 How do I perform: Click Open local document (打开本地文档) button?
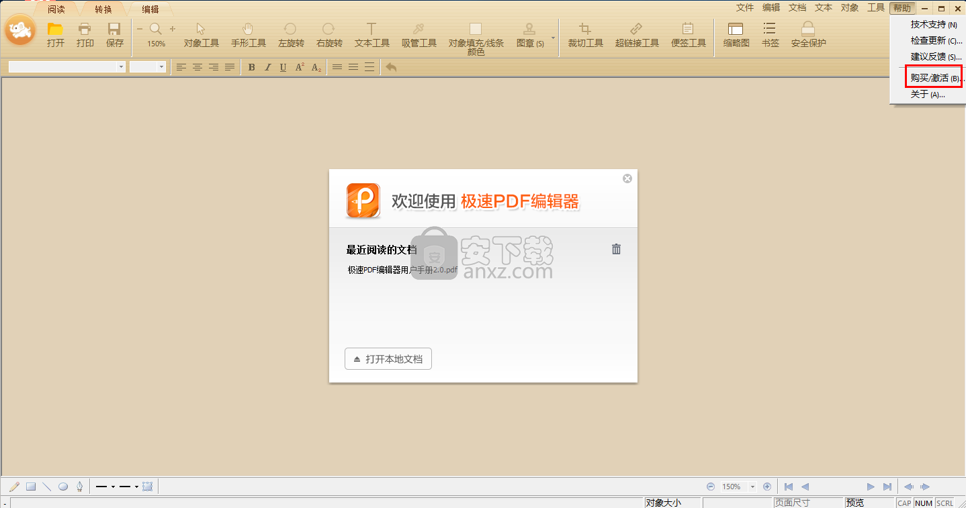pyautogui.click(x=388, y=359)
